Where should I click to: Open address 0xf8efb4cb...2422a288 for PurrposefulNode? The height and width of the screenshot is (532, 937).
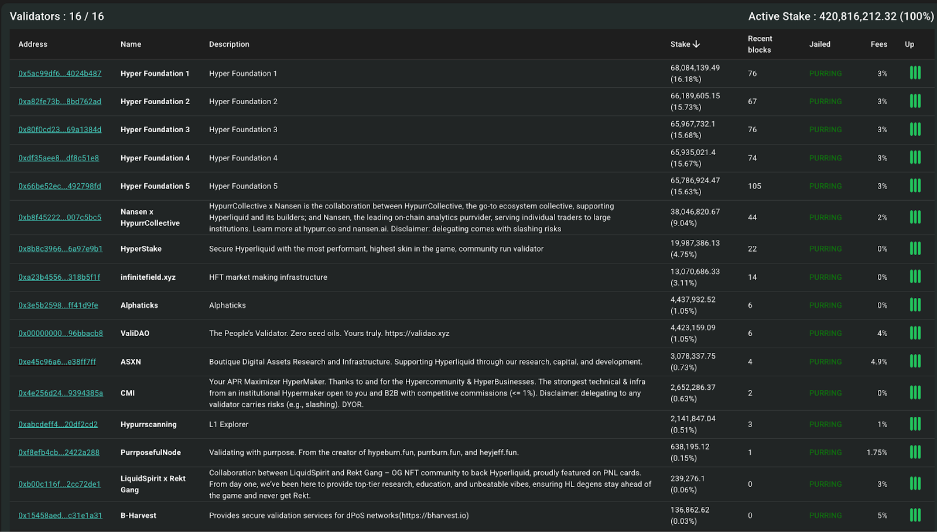pos(59,452)
